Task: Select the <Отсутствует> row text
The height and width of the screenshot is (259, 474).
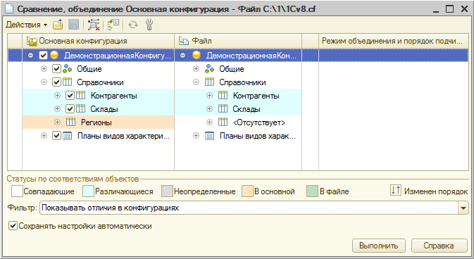Action: click(x=259, y=122)
